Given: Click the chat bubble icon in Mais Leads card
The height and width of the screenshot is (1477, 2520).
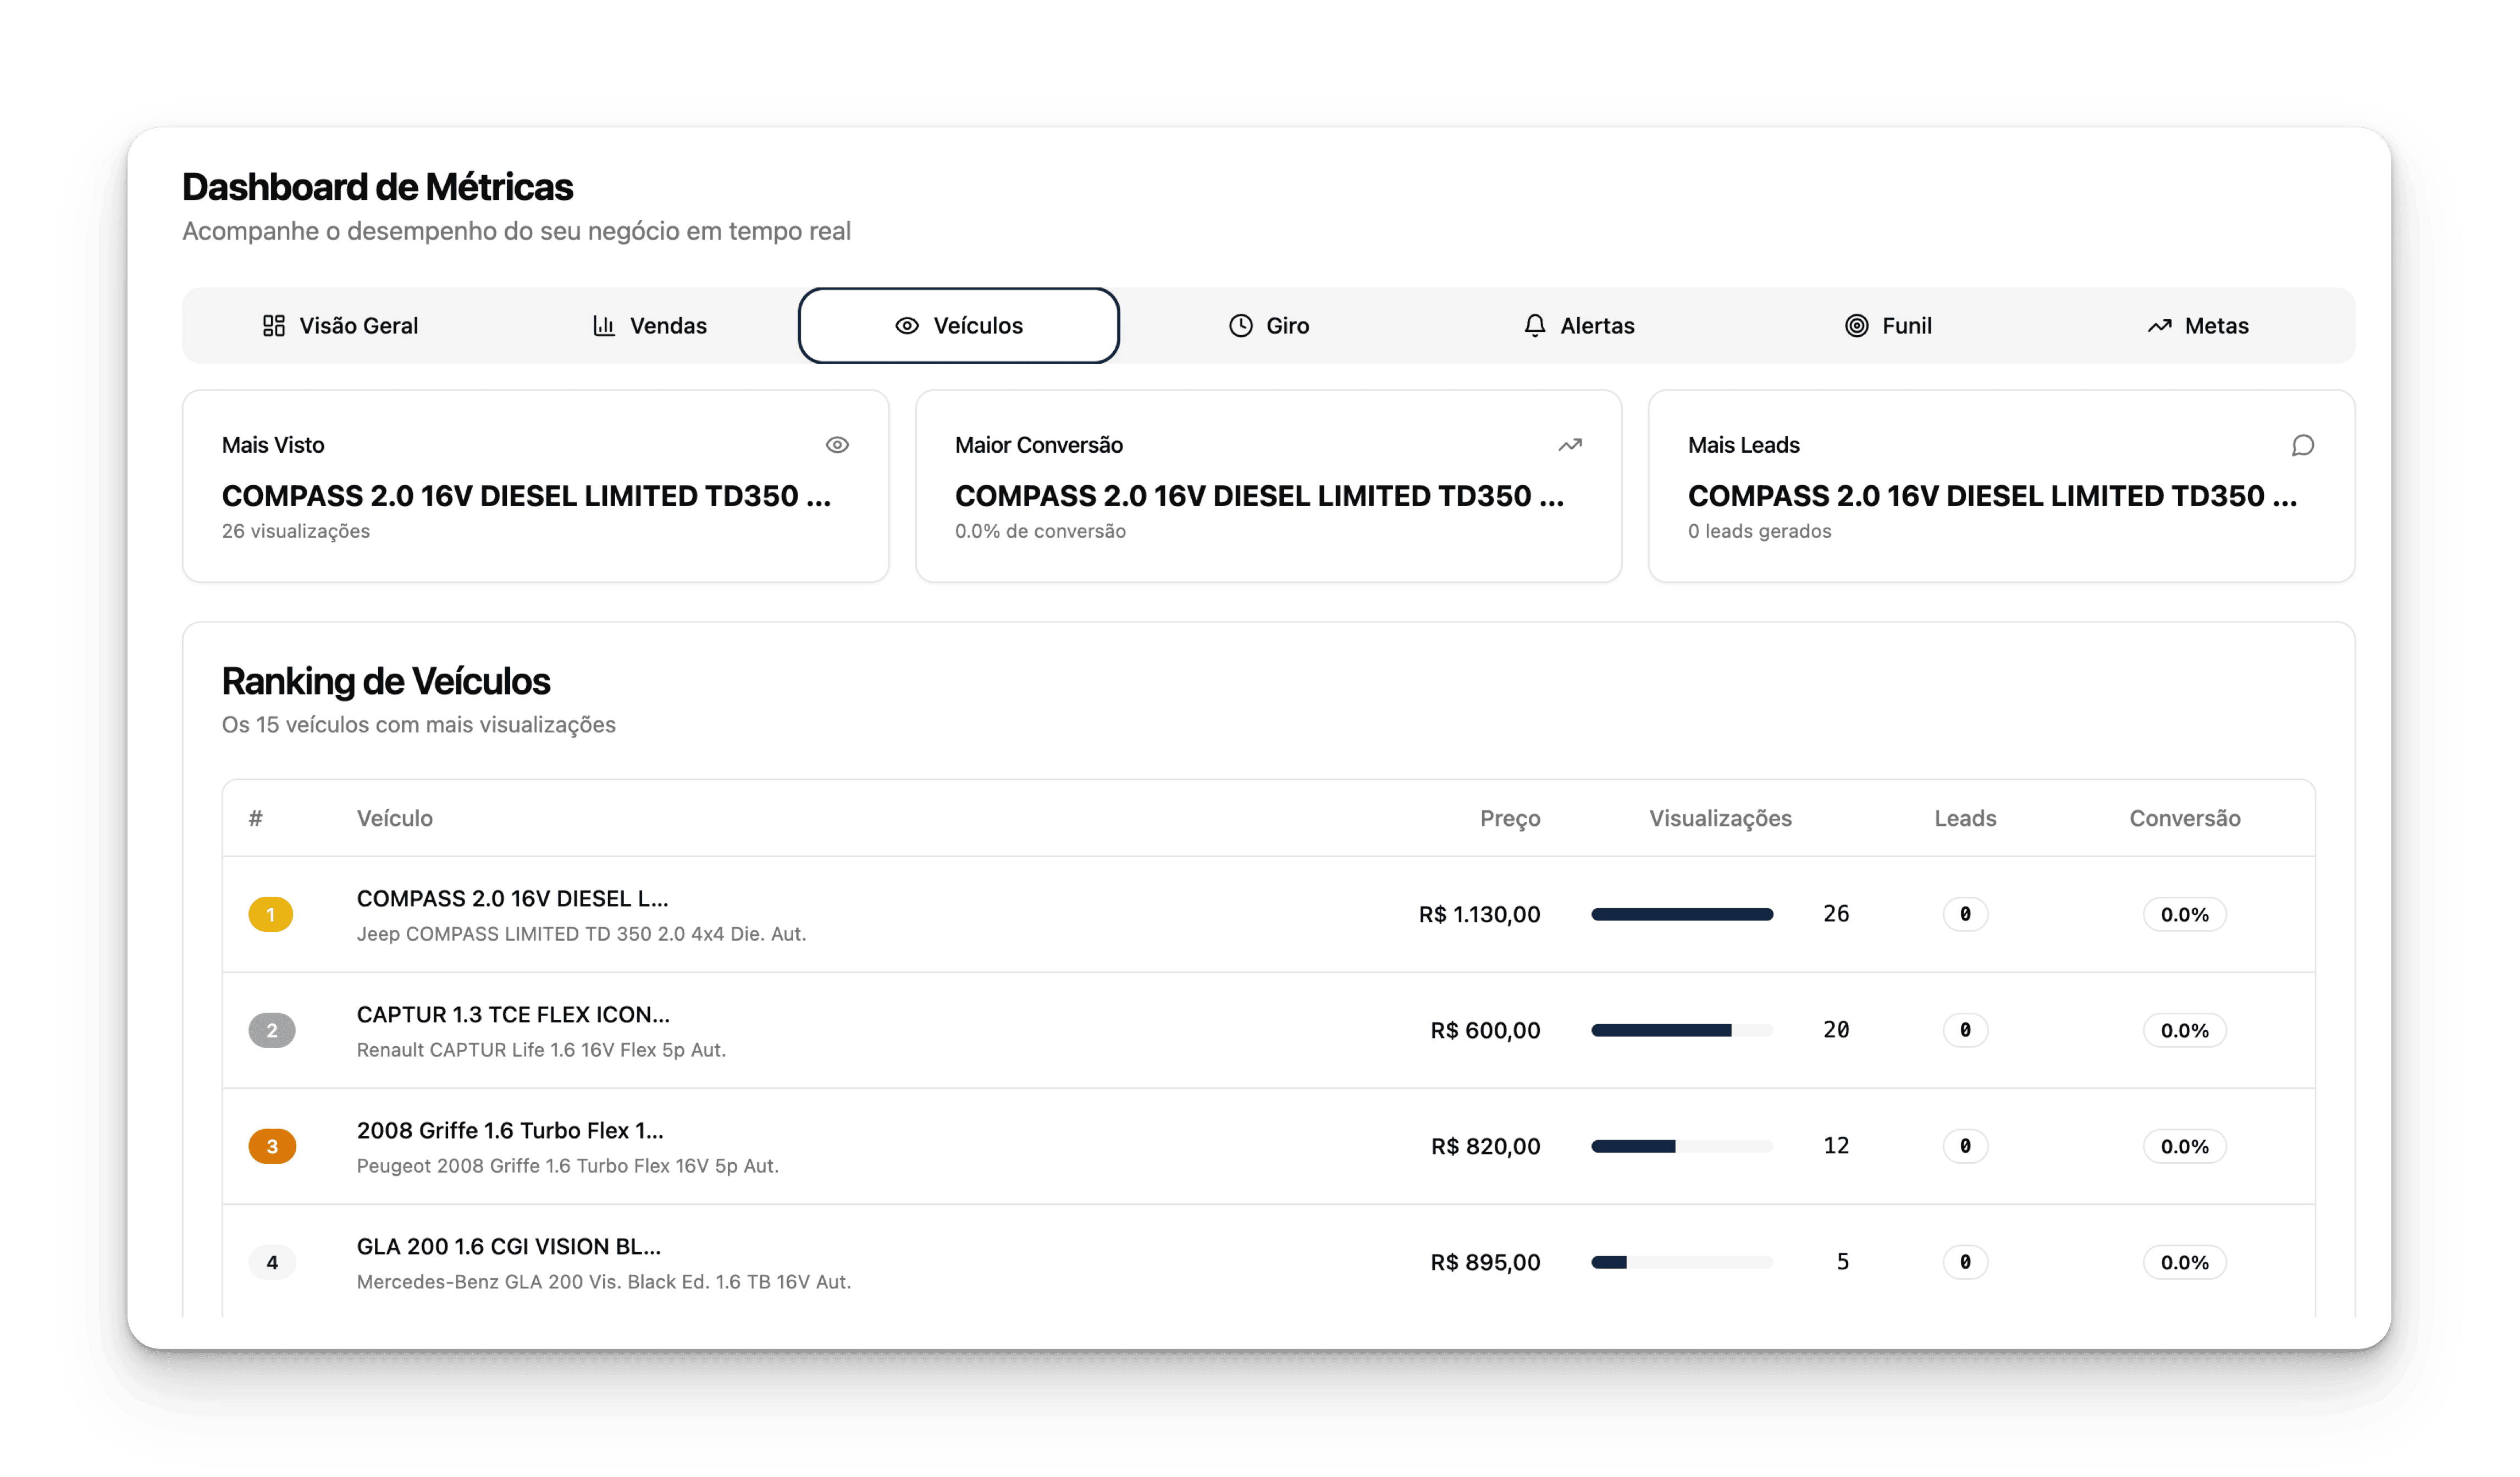Looking at the screenshot, I should click(x=2302, y=445).
